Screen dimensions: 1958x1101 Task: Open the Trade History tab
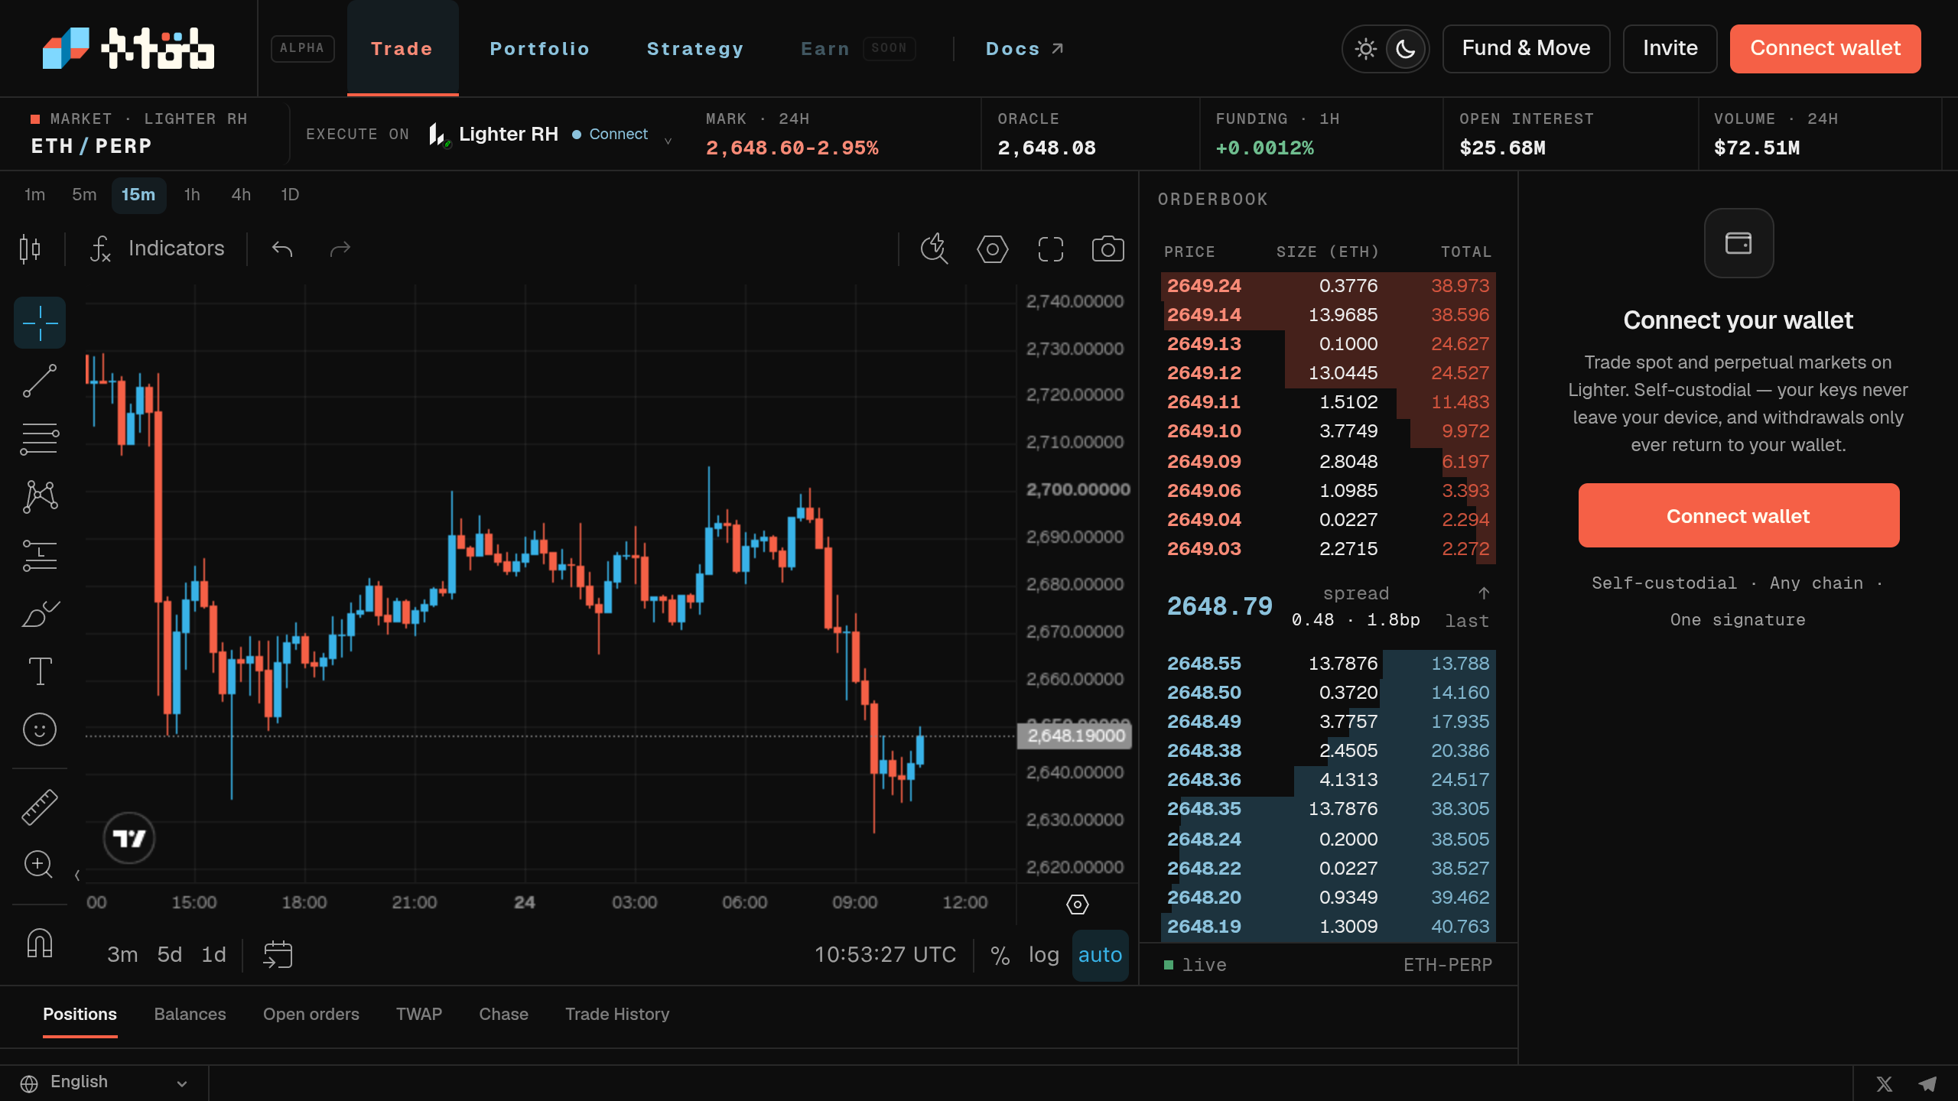[x=616, y=1014]
